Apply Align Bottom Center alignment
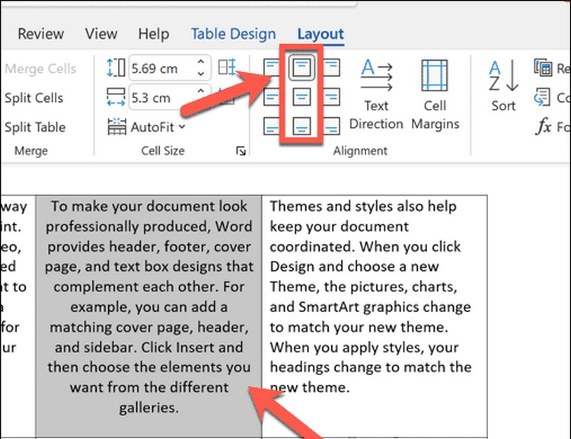Viewport: 571px width, 439px height. (301, 126)
